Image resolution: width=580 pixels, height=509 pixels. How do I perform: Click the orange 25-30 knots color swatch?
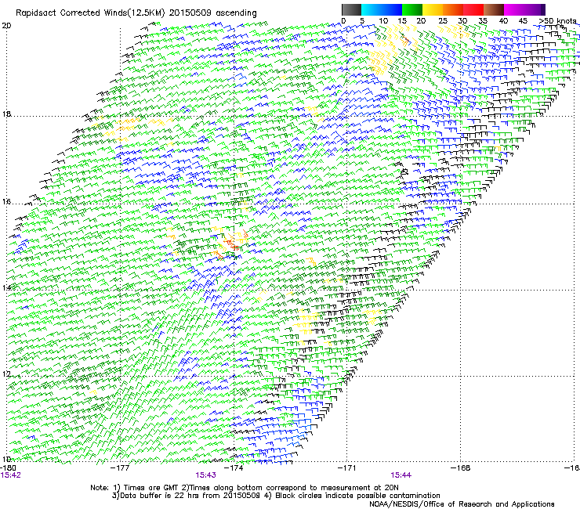click(x=453, y=9)
